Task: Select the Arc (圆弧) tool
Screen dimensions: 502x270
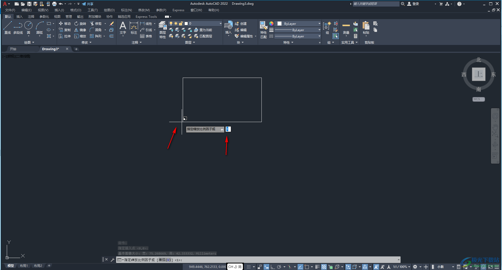Action: tap(39, 28)
